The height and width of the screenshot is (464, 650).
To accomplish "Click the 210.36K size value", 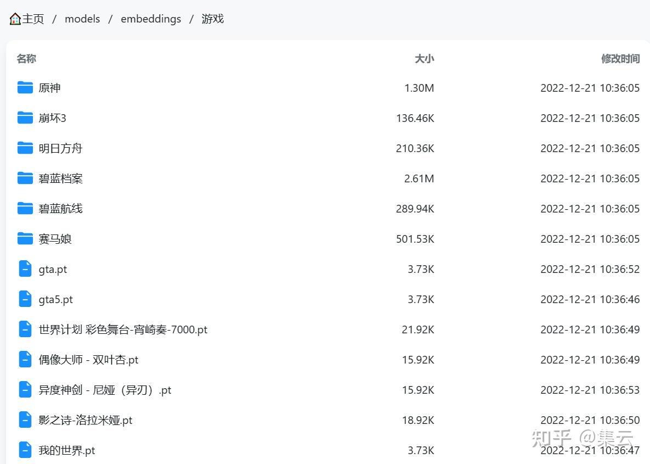I will (415, 148).
